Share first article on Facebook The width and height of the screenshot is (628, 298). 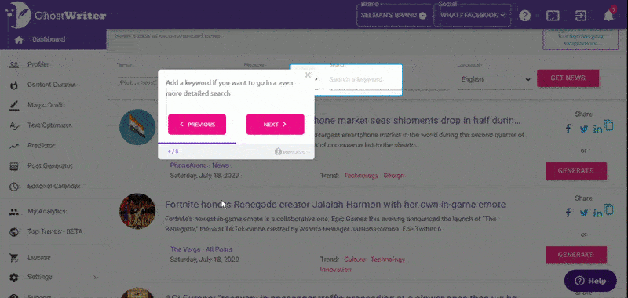(568, 129)
